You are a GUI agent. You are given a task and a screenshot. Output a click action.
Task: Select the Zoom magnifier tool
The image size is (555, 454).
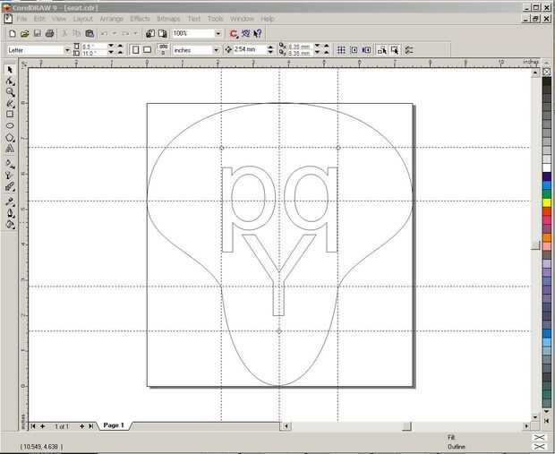click(x=10, y=92)
